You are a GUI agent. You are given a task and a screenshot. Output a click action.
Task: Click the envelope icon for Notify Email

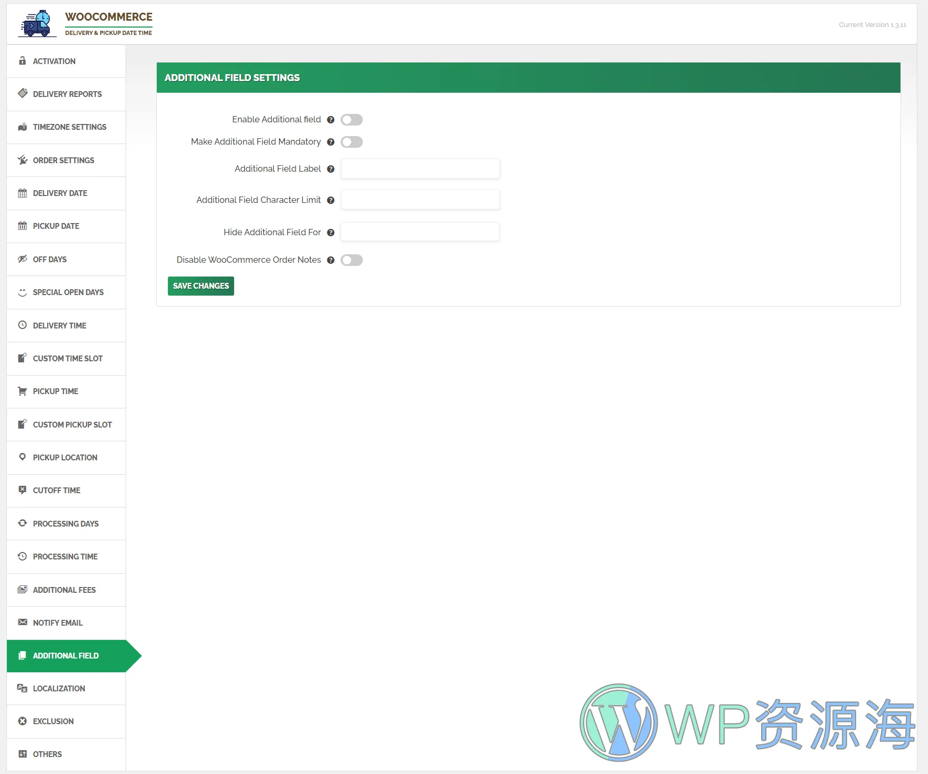22,622
